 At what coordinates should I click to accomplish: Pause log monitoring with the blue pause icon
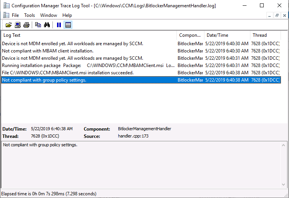tap(59, 25)
